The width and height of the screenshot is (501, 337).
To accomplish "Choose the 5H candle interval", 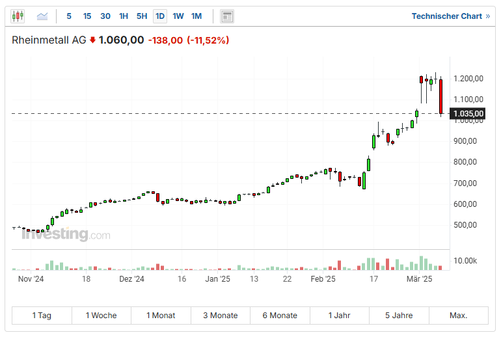I will point(142,16).
